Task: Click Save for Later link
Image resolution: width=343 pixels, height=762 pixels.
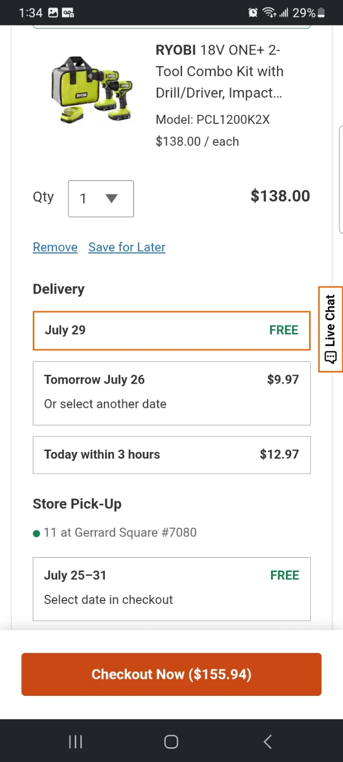Action: (127, 247)
